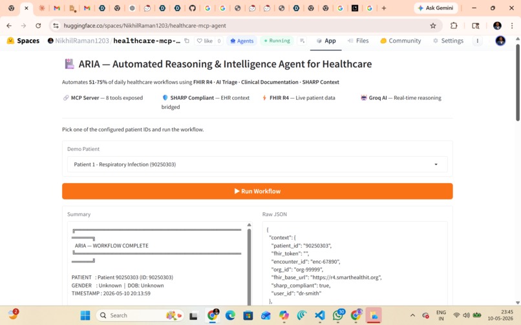Open the Files tab
Image resolution: width=521 pixels, height=325 pixels.
pos(358,41)
